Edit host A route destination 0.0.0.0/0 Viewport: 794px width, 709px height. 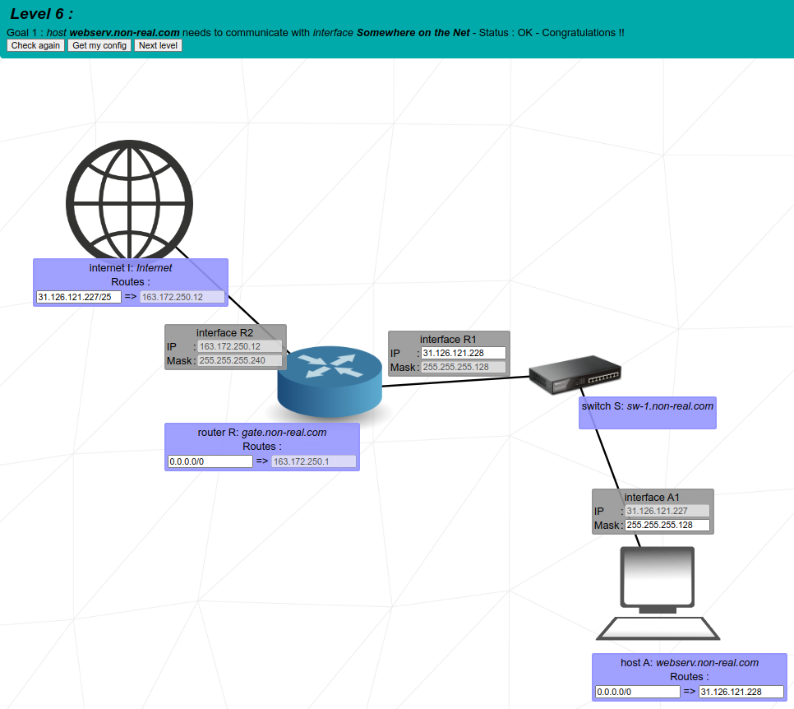click(x=638, y=692)
